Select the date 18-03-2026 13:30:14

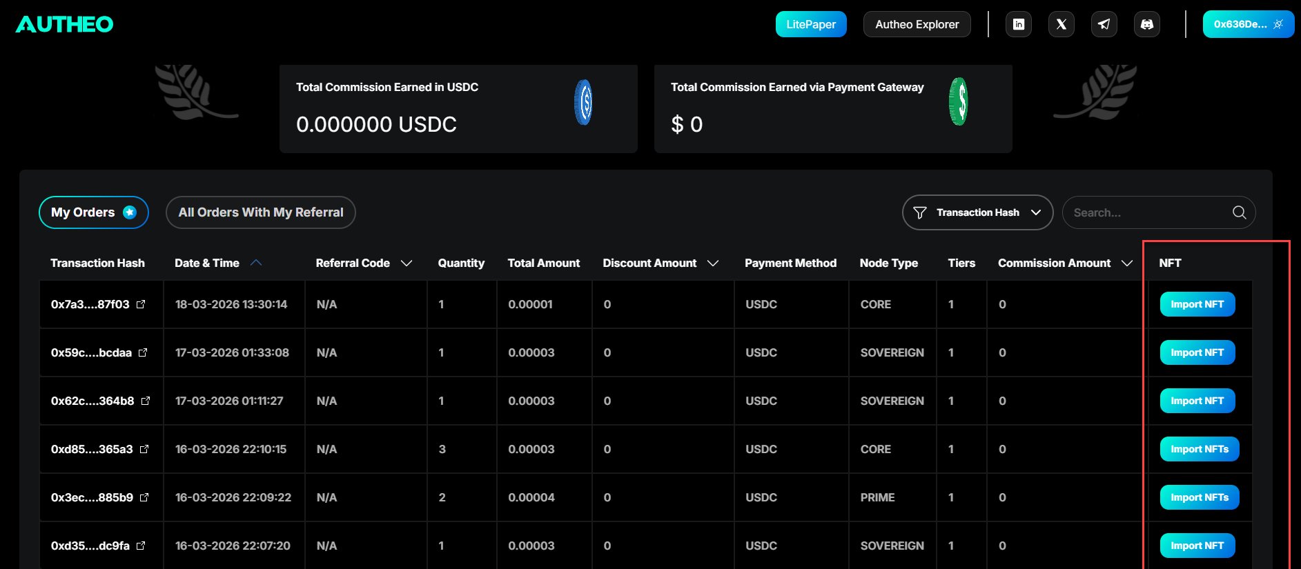[231, 304]
